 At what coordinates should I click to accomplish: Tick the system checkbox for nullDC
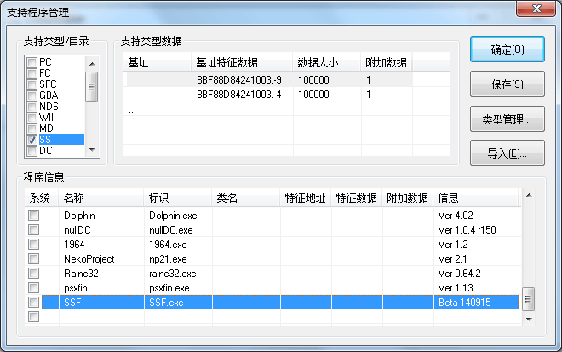pyautogui.click(x=33, y=230)
